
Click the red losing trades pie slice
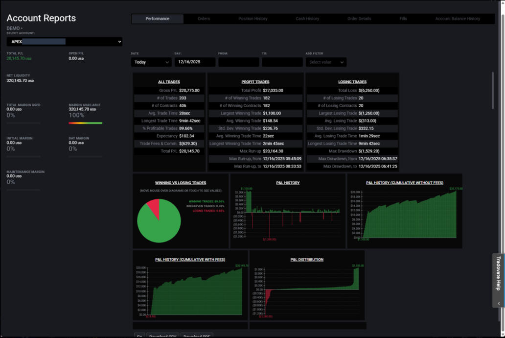[154, 208]
